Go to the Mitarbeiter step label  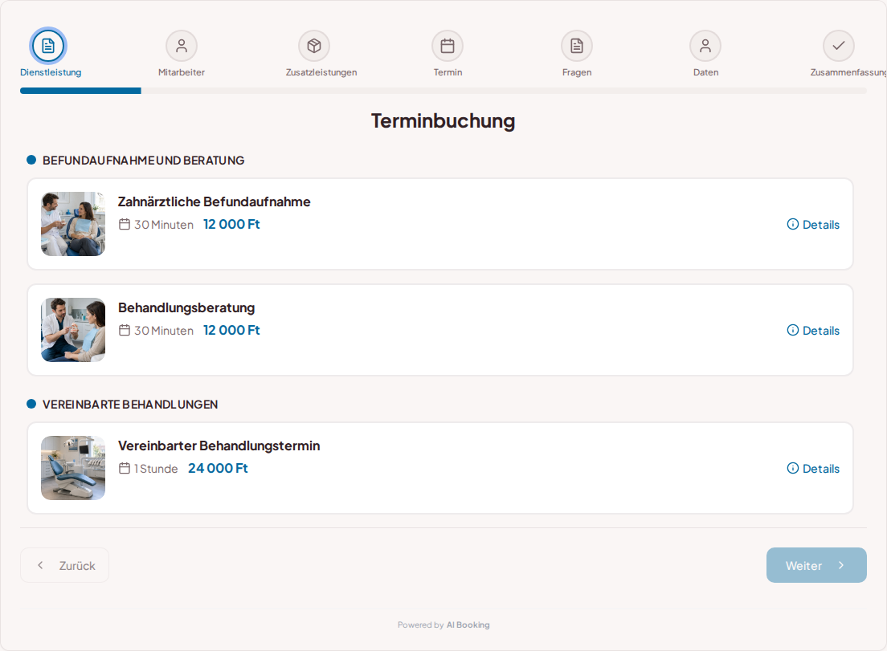pyautogui.click(x=182, y=72)
